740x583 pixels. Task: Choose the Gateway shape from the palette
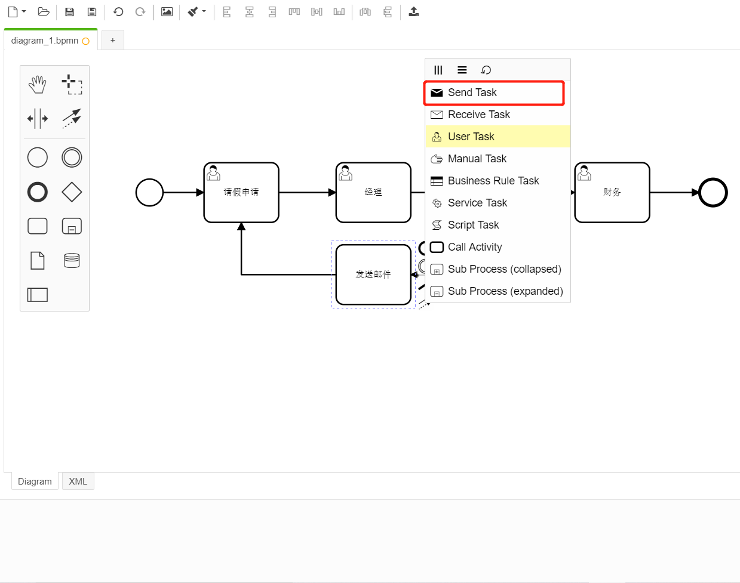coord(71,191)
